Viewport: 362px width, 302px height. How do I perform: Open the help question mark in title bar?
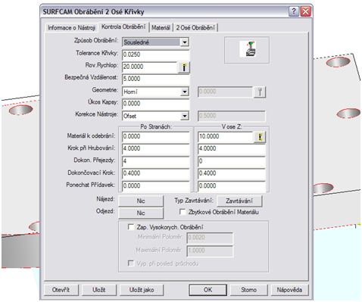coord(293,11)
